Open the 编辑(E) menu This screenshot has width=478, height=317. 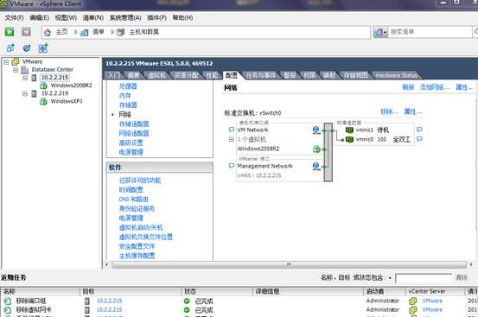[39, 17]
